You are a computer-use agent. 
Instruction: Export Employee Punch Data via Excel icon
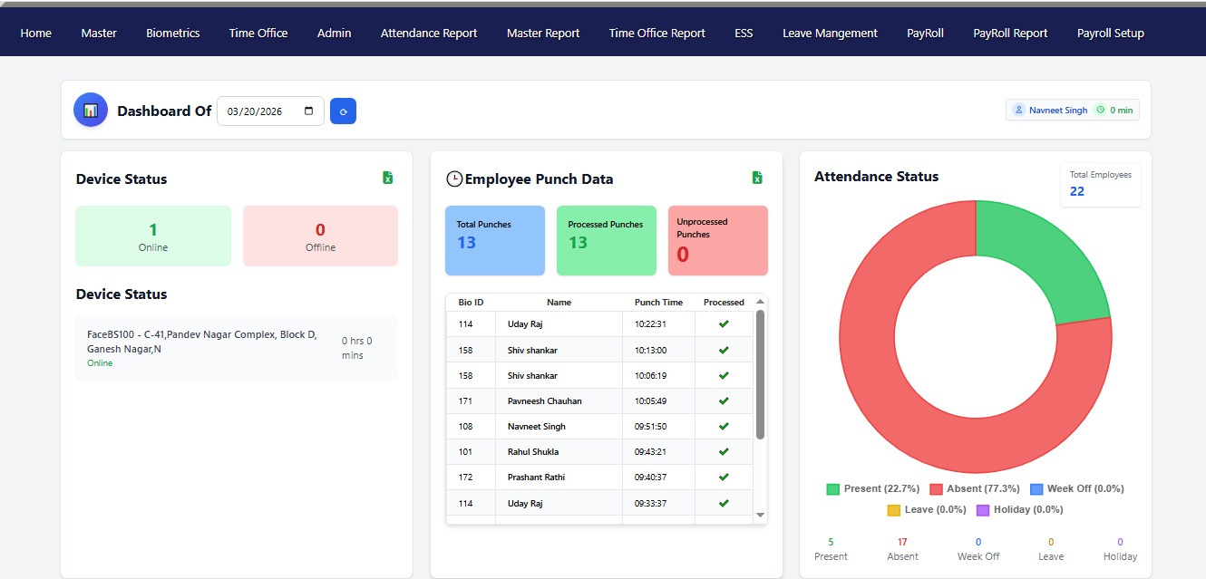[x=757, y=179]
